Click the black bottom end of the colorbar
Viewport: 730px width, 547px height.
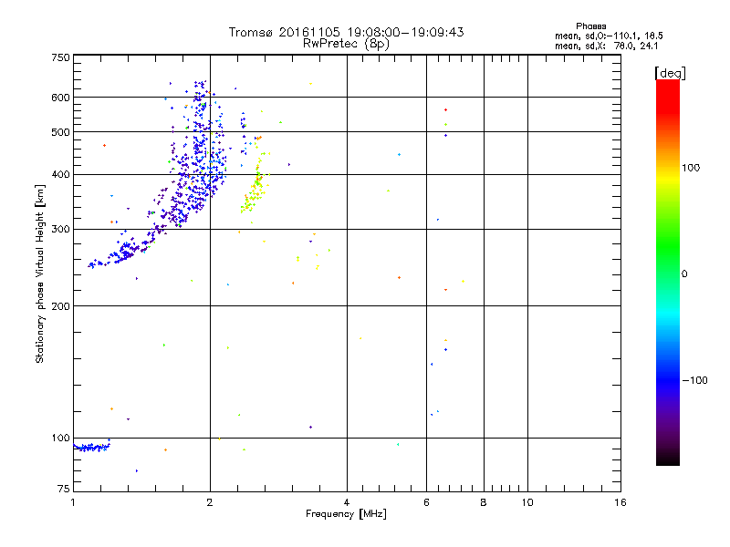click(668, 459)
